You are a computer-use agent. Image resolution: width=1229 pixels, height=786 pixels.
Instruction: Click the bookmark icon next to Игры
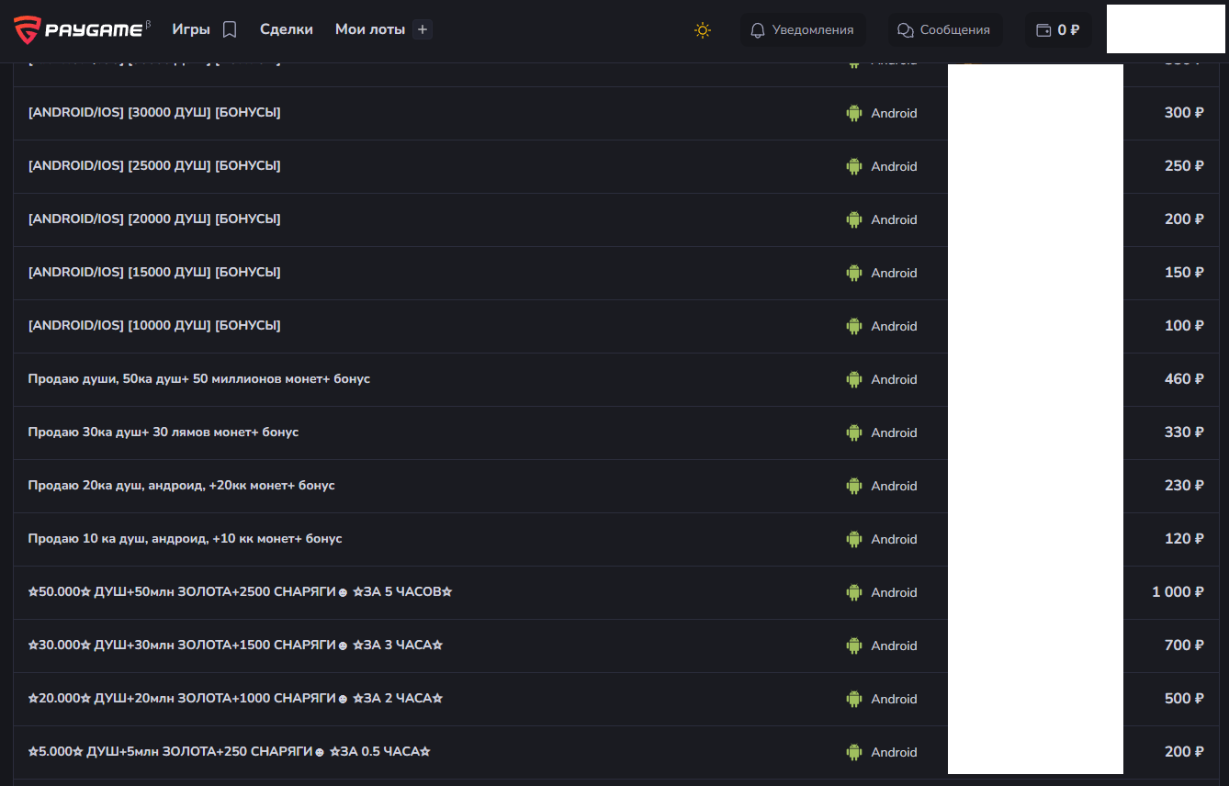pyautogui.click(x=230, y=29)
